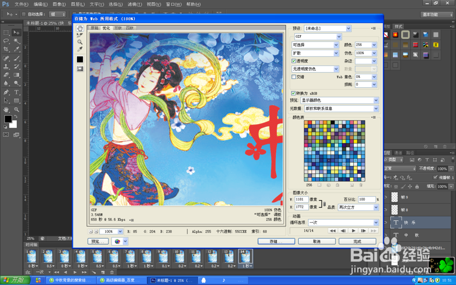The image size is (456, 285).
Task: Go to first animation frame in dialog
Action: click(x=333, y=231)
